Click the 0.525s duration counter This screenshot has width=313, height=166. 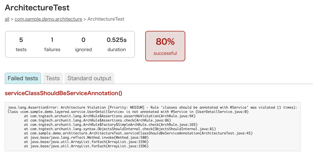(x=117, y=44)
